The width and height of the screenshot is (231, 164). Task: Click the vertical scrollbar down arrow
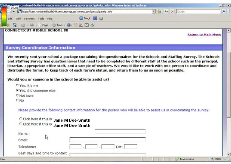(228, 154)
